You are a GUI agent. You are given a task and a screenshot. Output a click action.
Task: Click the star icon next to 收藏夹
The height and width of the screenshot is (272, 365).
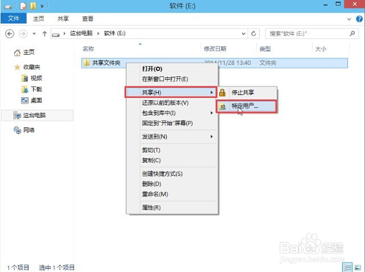click(17, 68)
